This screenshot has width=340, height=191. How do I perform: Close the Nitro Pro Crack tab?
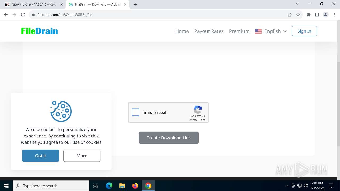62,5
